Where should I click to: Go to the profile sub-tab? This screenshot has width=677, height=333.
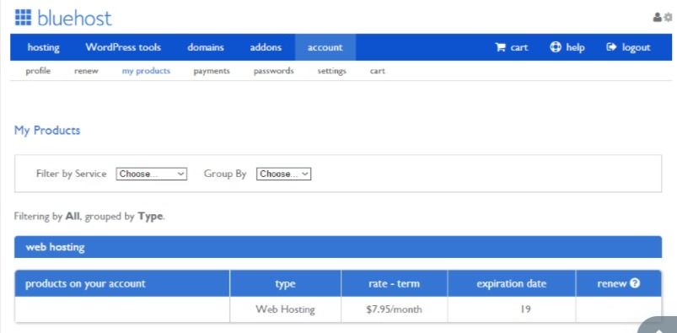click(38, 71)
